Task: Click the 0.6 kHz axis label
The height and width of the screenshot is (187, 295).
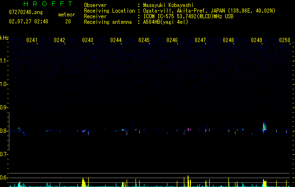Action: tap(4, 178)
